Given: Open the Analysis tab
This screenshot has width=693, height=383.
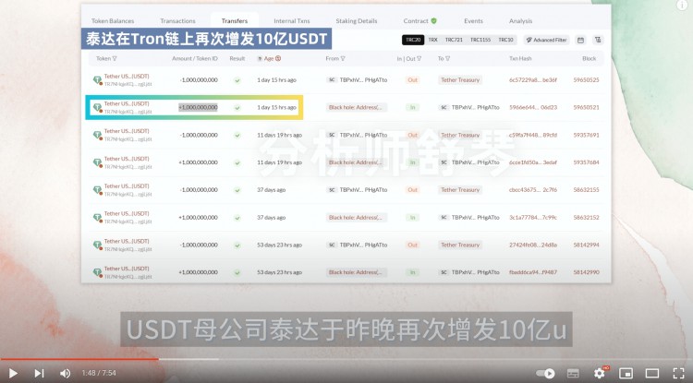Looking at the screenshot, I should pos(520,20).
